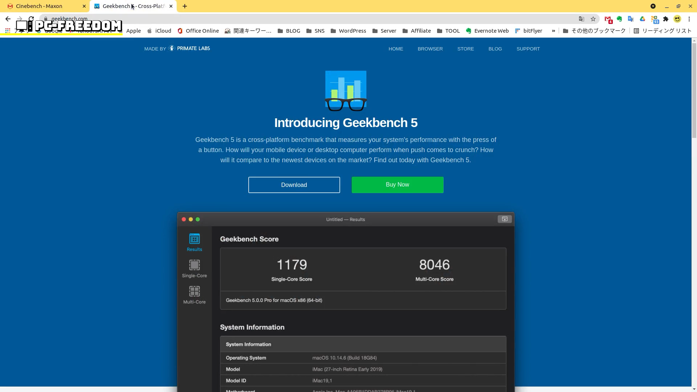Expand hidden bookmarks with the chevron
The image size is (697, 392).
(x=553, y=31)
